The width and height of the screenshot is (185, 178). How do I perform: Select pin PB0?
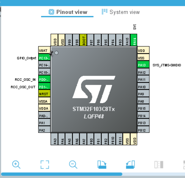(91, 139)
